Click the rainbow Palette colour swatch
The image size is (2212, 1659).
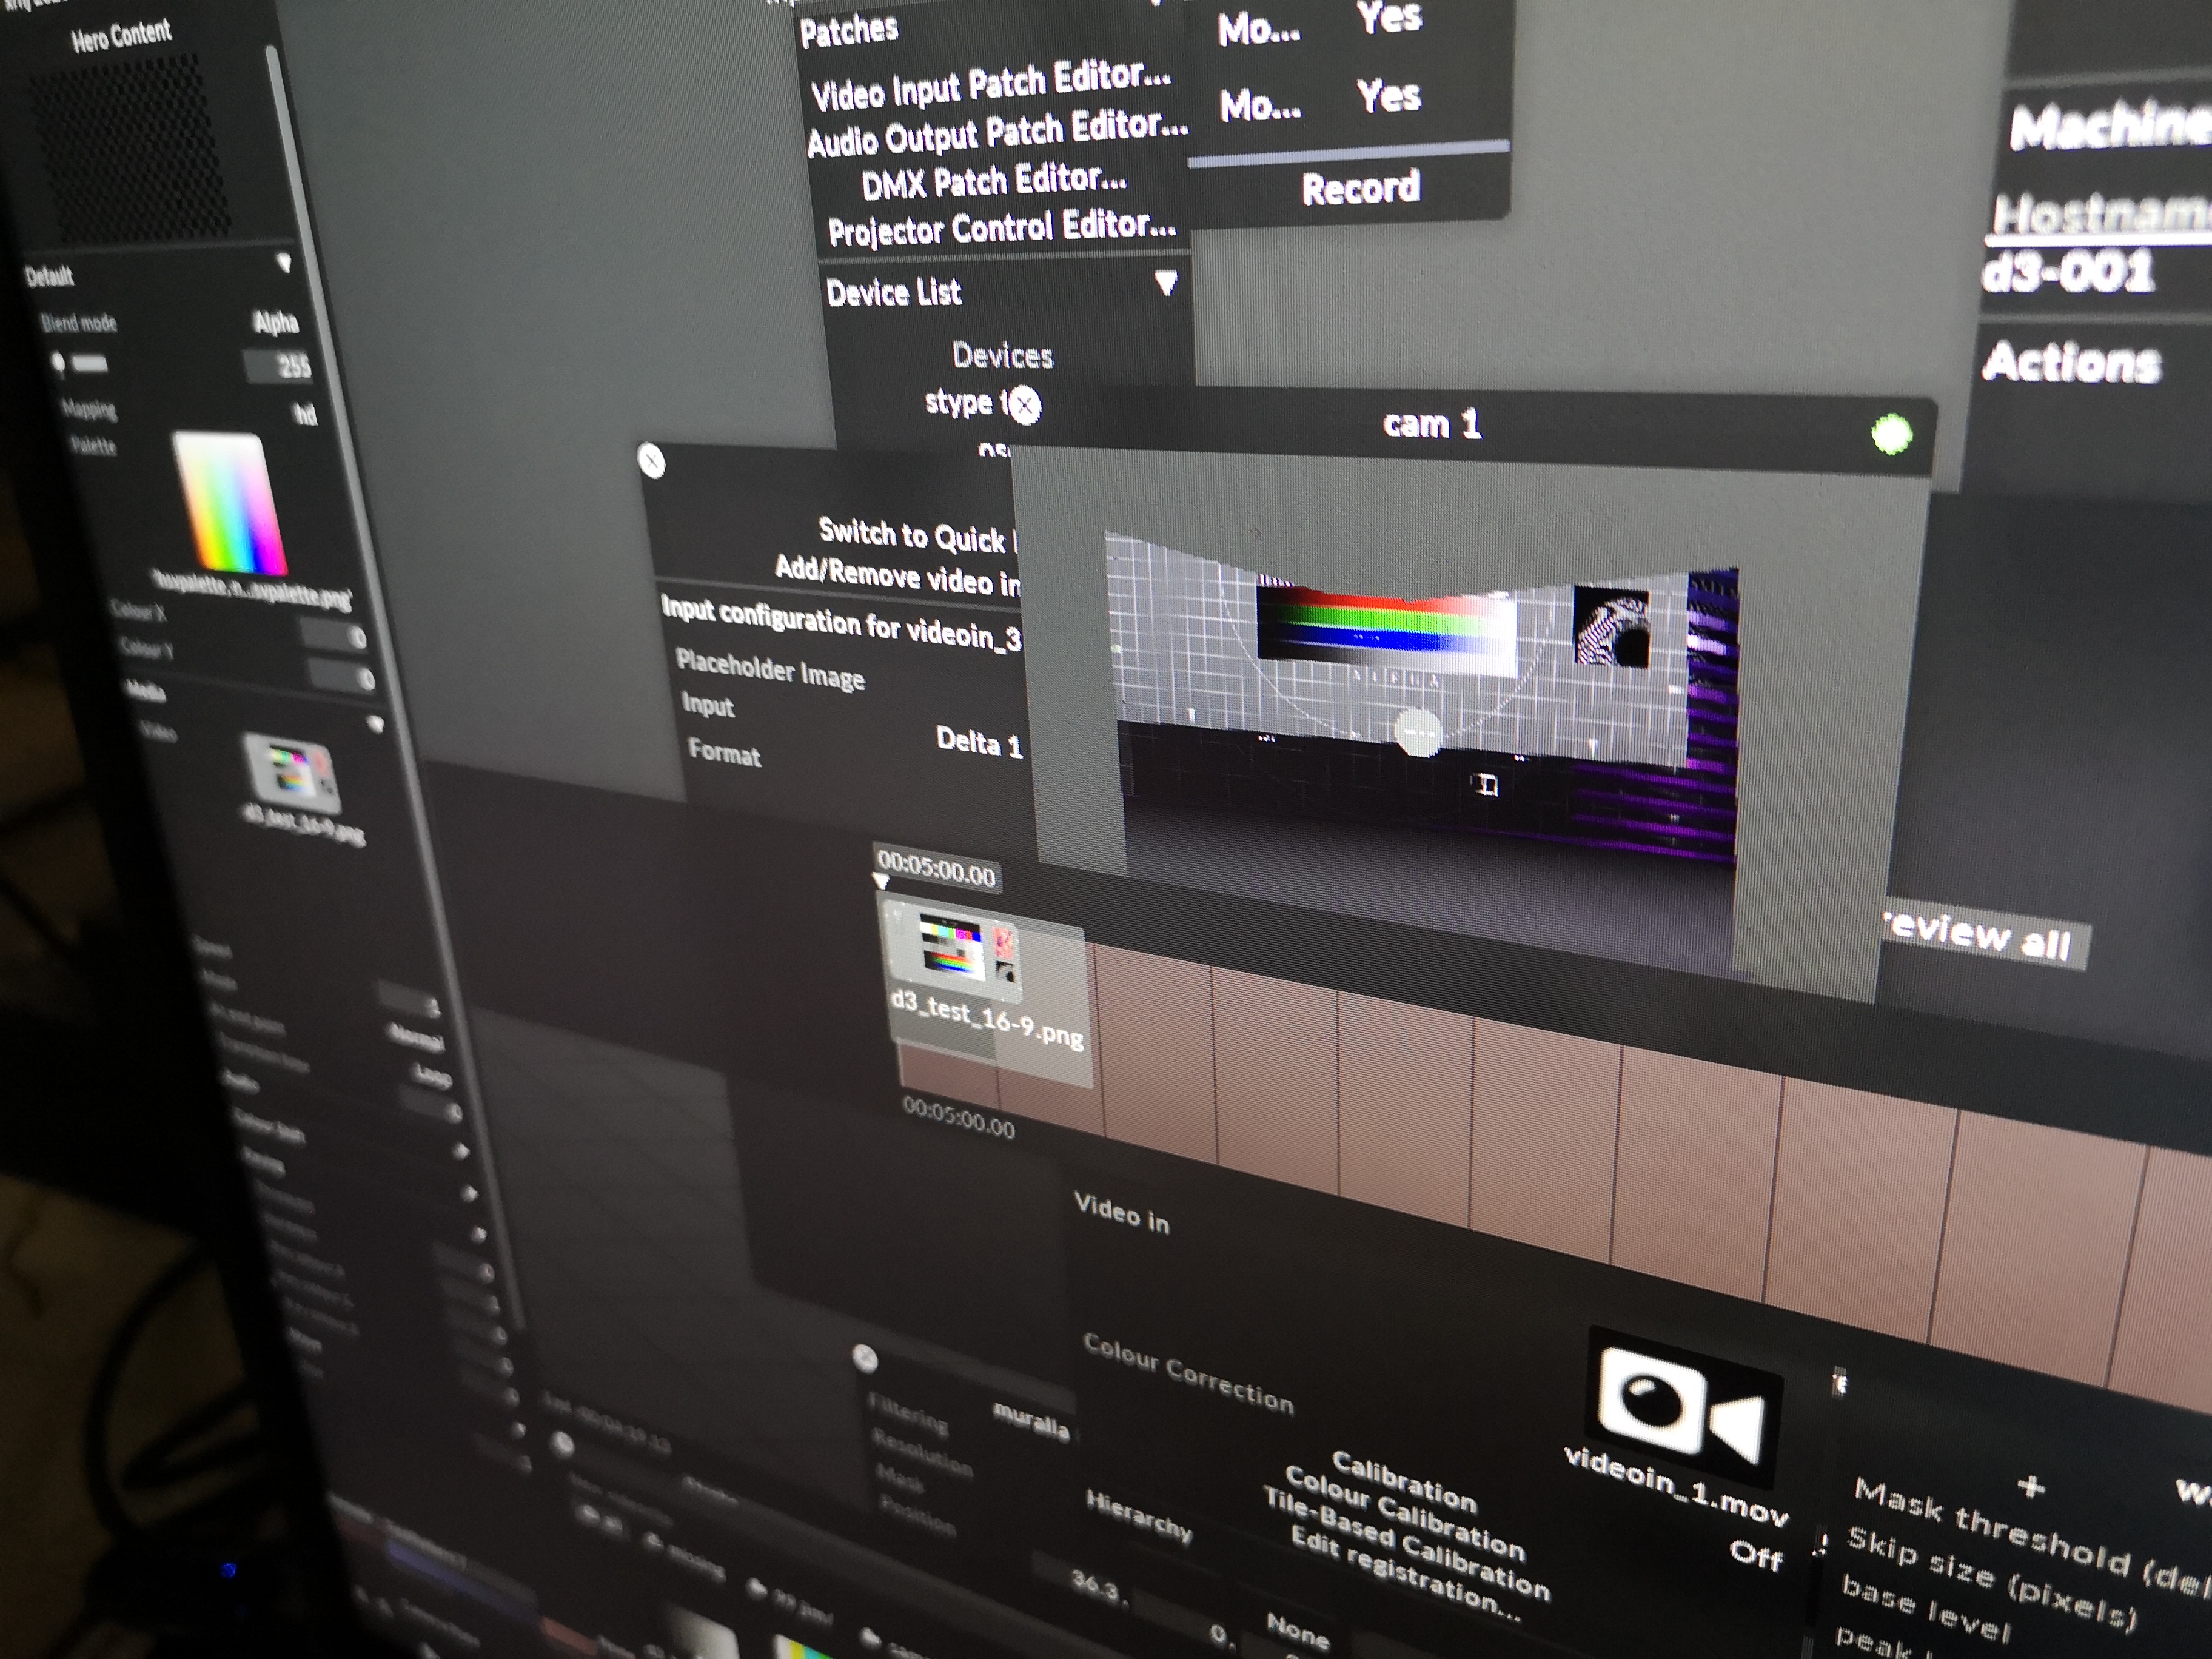[228, 503]
